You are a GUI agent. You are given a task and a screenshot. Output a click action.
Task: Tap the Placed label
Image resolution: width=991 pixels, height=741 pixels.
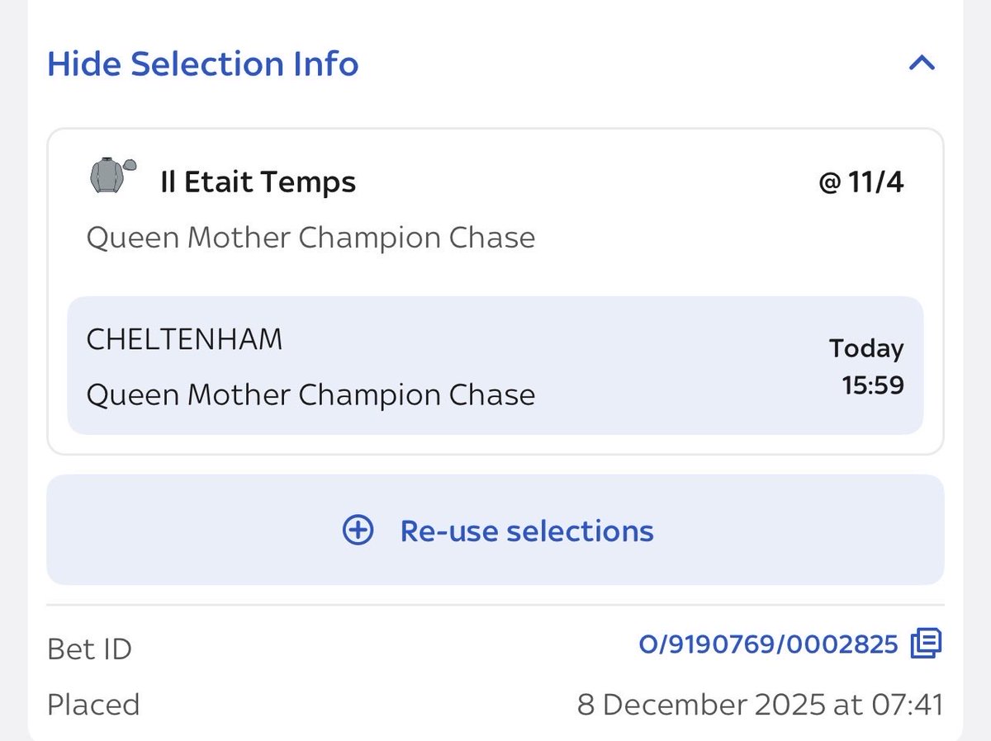[93, 705]
